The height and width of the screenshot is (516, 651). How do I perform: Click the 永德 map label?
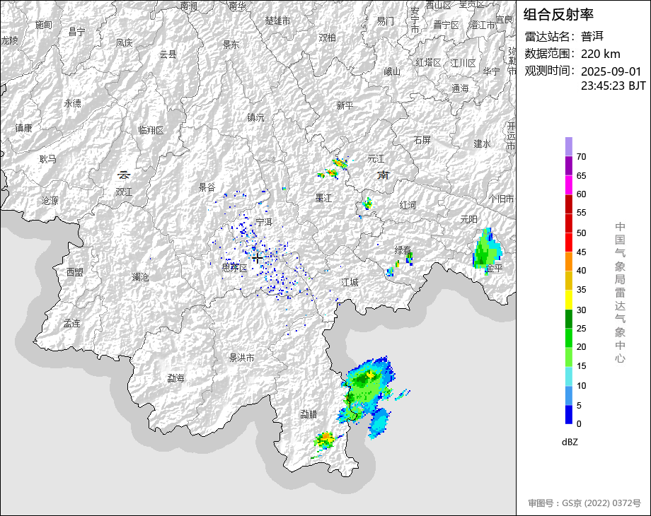click(73, 103)
